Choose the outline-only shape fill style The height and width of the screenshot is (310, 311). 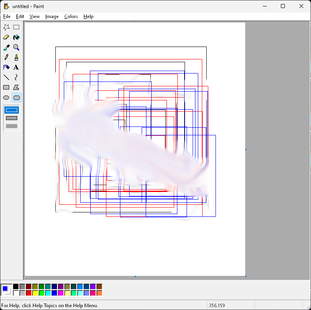pos(12,110)
